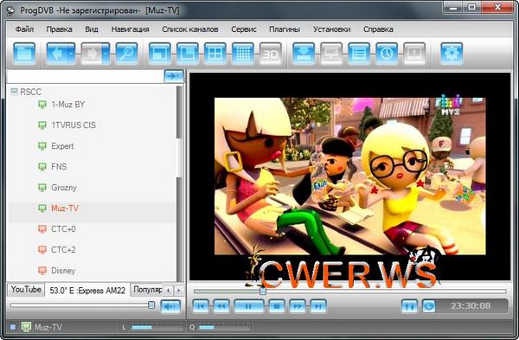Click the greyed teletext icon
Image resolution: width=519 pixels, height=340 pixels.
tap(414, 54)
